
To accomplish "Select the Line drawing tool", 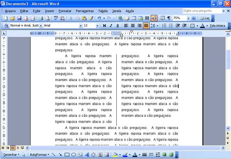I will 53,155.
